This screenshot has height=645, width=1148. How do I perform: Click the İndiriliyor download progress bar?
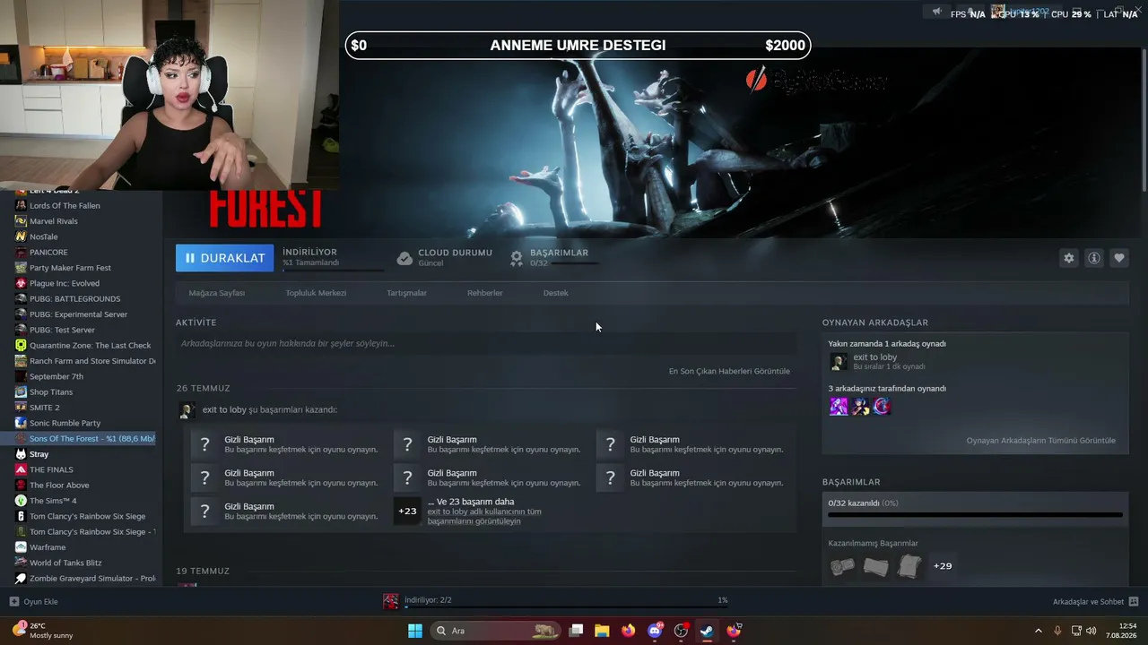[x=333, y=270]
